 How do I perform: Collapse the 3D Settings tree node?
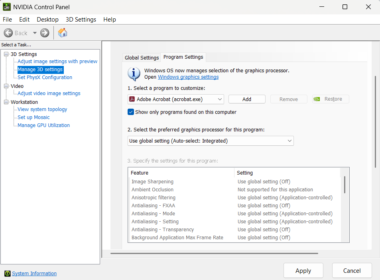pos(6,54)
